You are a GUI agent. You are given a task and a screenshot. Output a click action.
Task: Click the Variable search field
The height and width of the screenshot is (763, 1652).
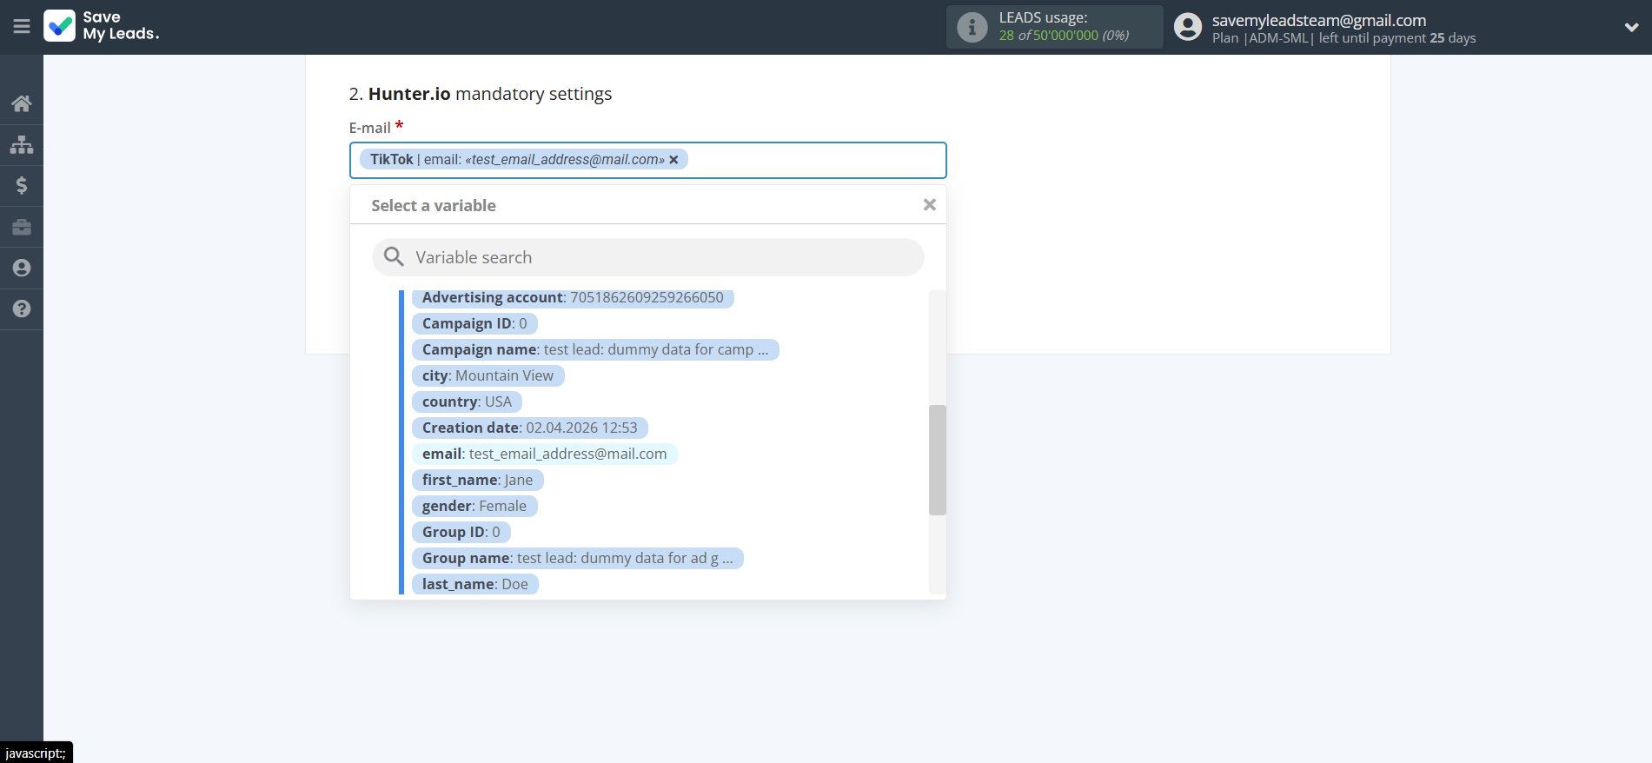[647, 257]
